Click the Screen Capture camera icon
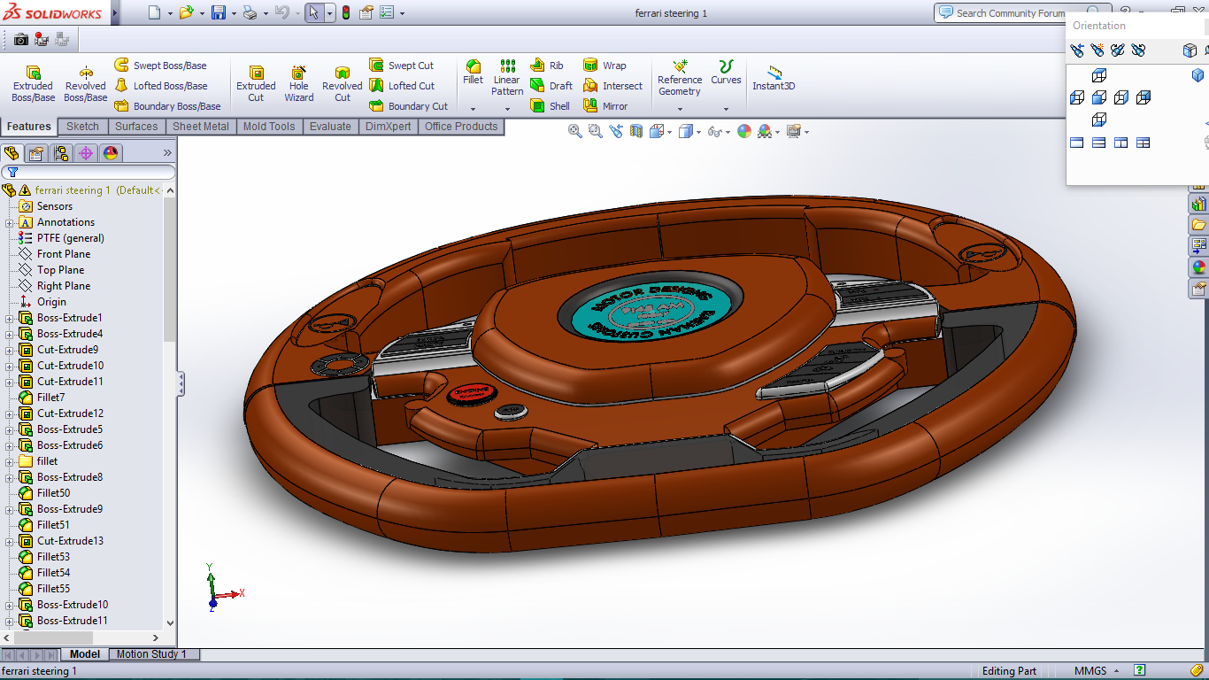 click(x=20, y=39)
